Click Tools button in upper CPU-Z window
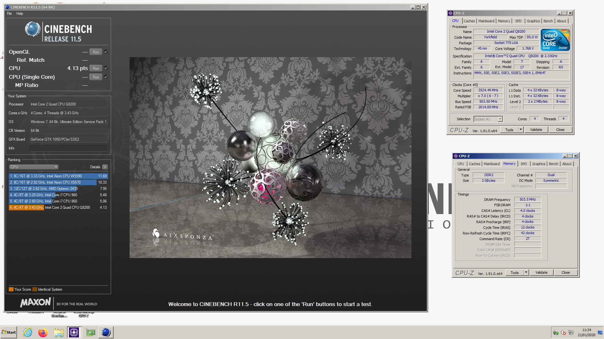604x339 pixels. pyautogui.click(x=509, y=130)
